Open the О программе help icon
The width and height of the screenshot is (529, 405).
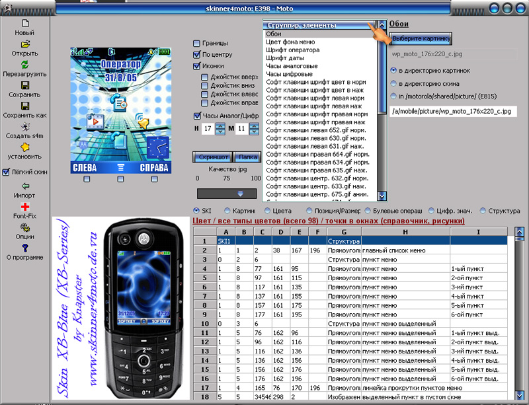[25, 248]
